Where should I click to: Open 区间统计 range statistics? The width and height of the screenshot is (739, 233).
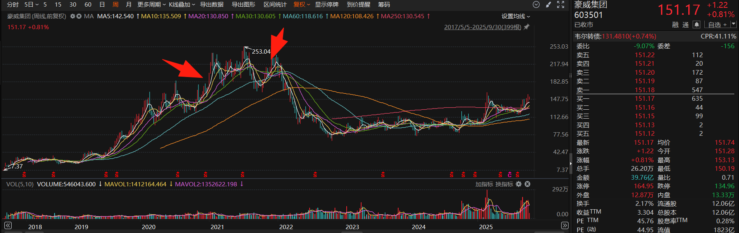click(x=275, y=5)
